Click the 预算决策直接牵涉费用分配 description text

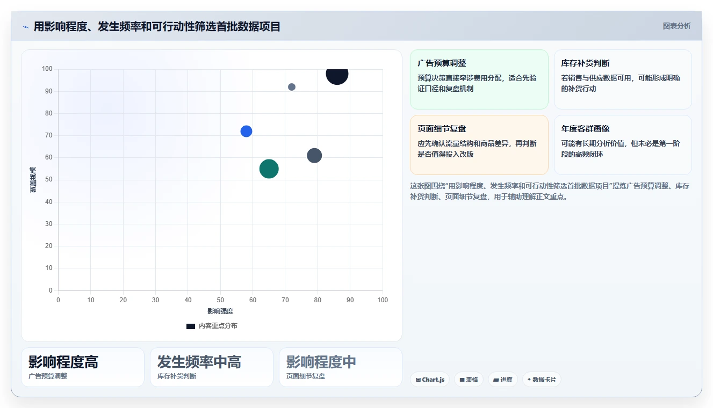tap(477, 83)
